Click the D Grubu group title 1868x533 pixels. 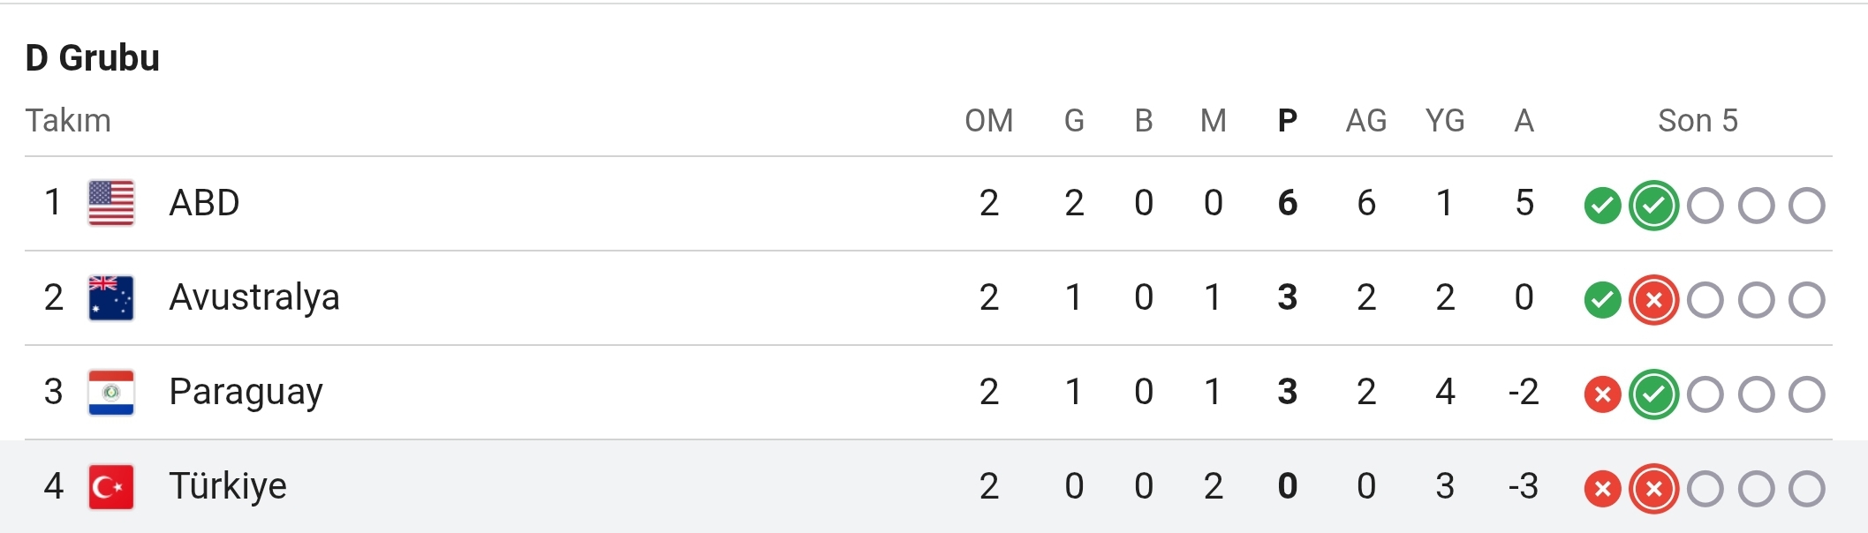(x=93, y=58)
